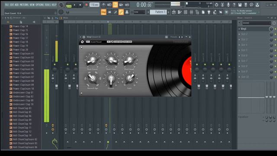Click the undo history circular icon

tap(216, 5)
